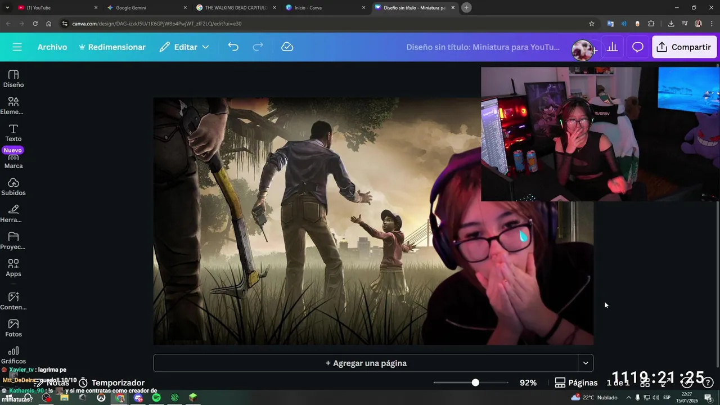Adjust the canvas zoom slider
Viewport: 720px width, 405px height.
[x=475, y=382]
